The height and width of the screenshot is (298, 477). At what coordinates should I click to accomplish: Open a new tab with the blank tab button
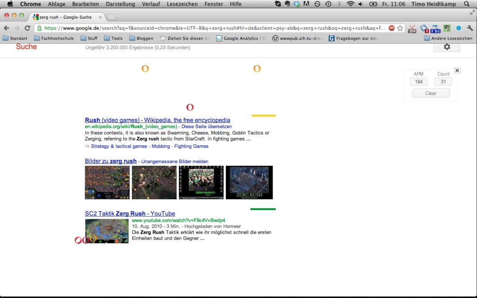111,17
